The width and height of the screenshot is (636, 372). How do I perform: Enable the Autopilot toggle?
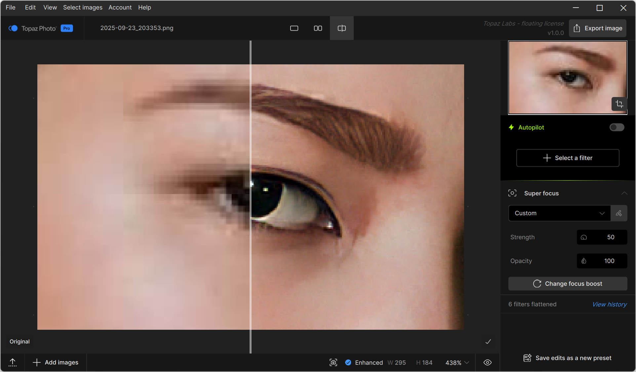616,127
